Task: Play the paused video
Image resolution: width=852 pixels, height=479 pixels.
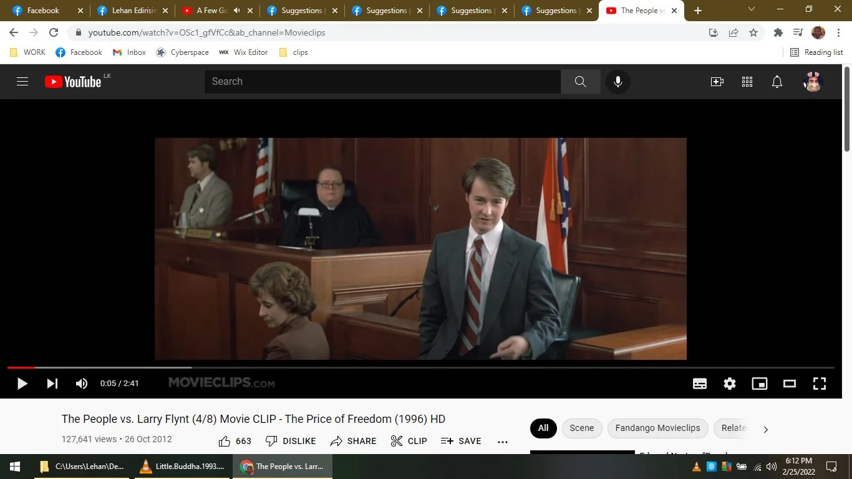Action: (22, 384)
